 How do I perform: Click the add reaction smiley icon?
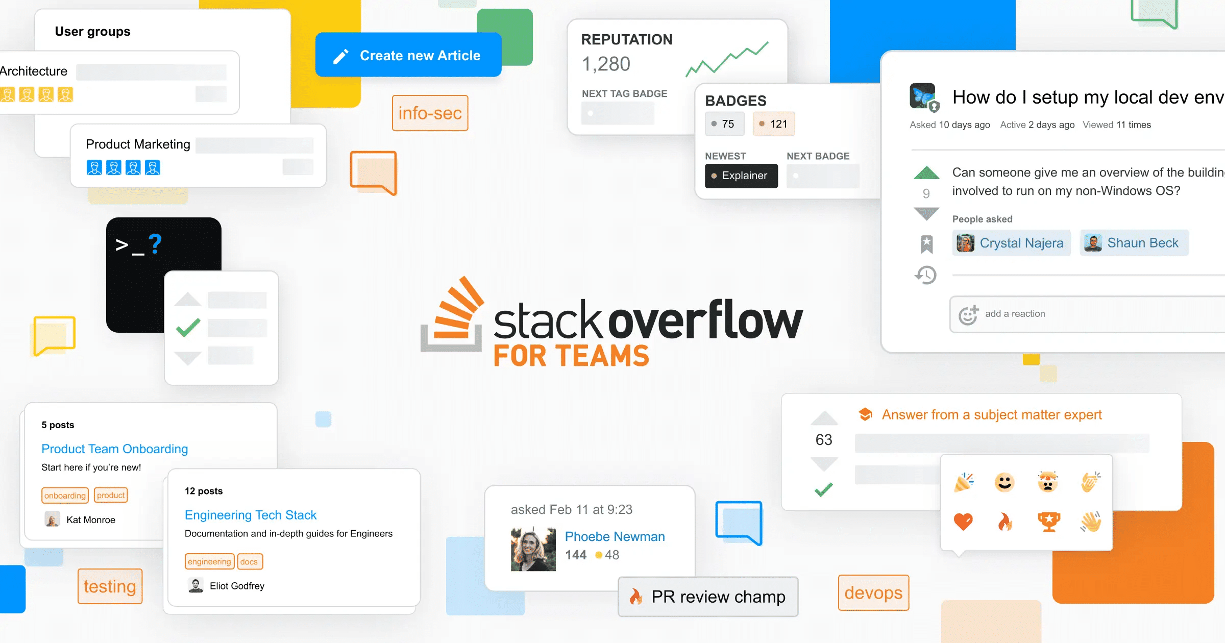(968, 315)
